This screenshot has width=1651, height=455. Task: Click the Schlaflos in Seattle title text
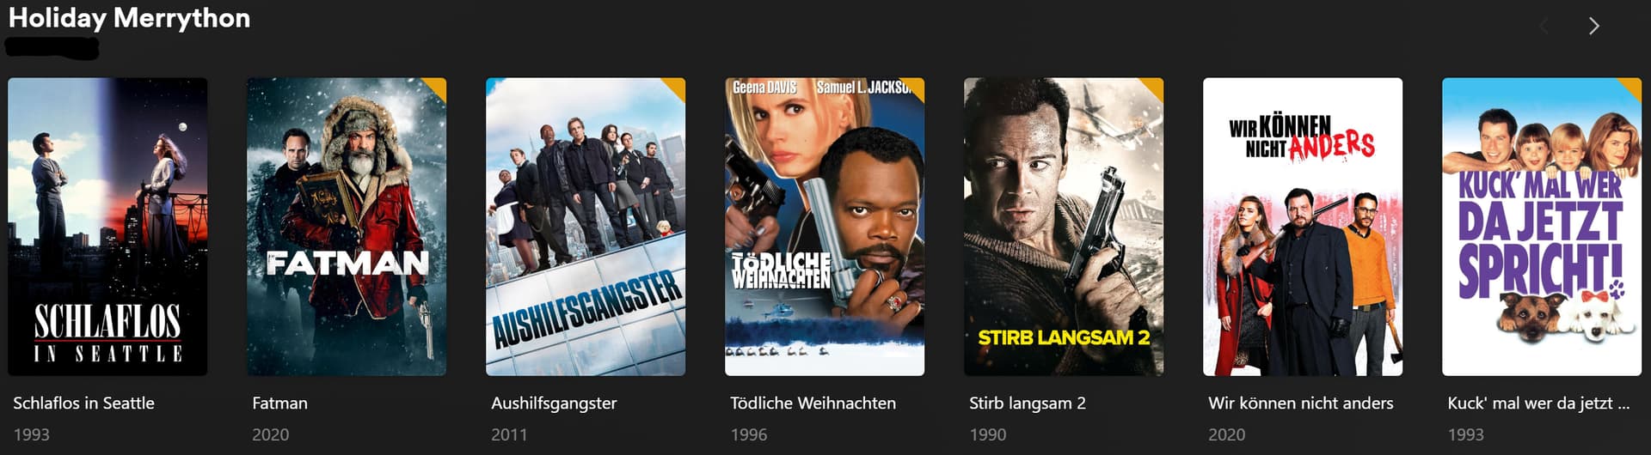point(83,403)
